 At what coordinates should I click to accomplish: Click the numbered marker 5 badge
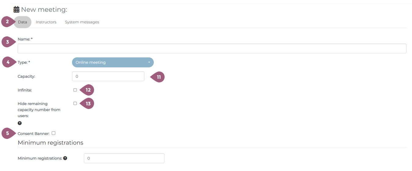click(x=8, y=133)
